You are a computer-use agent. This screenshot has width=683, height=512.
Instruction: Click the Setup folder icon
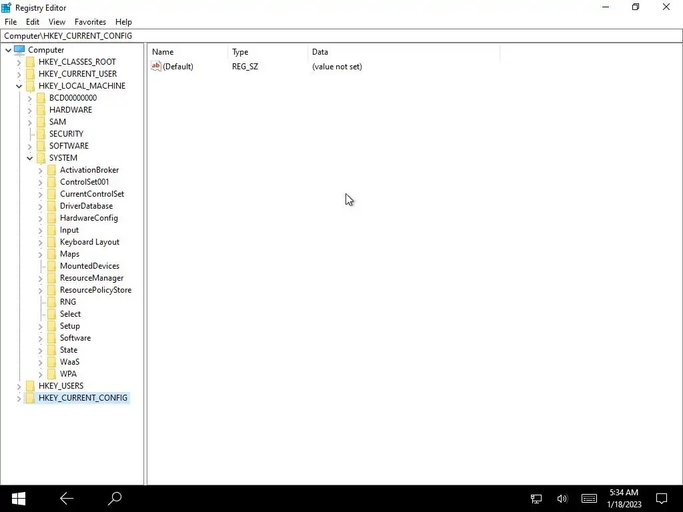tap(51, 325)
